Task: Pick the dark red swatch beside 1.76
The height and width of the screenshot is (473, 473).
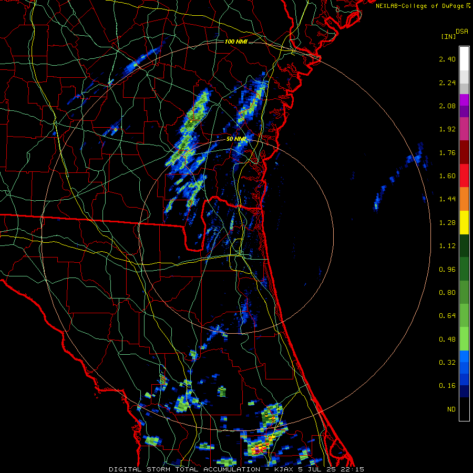Action: pos(464,152)
